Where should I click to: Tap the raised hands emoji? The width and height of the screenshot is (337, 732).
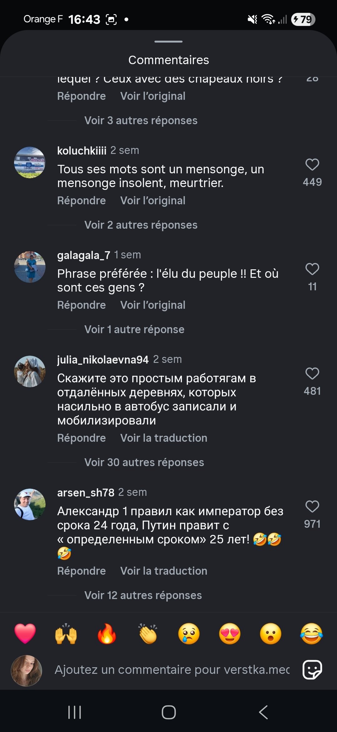[66, 634]
